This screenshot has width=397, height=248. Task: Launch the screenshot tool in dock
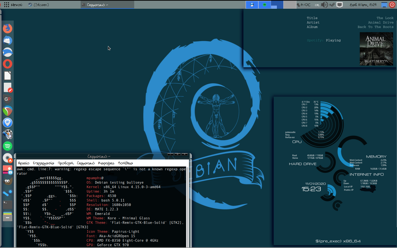(x=7, y=170)
